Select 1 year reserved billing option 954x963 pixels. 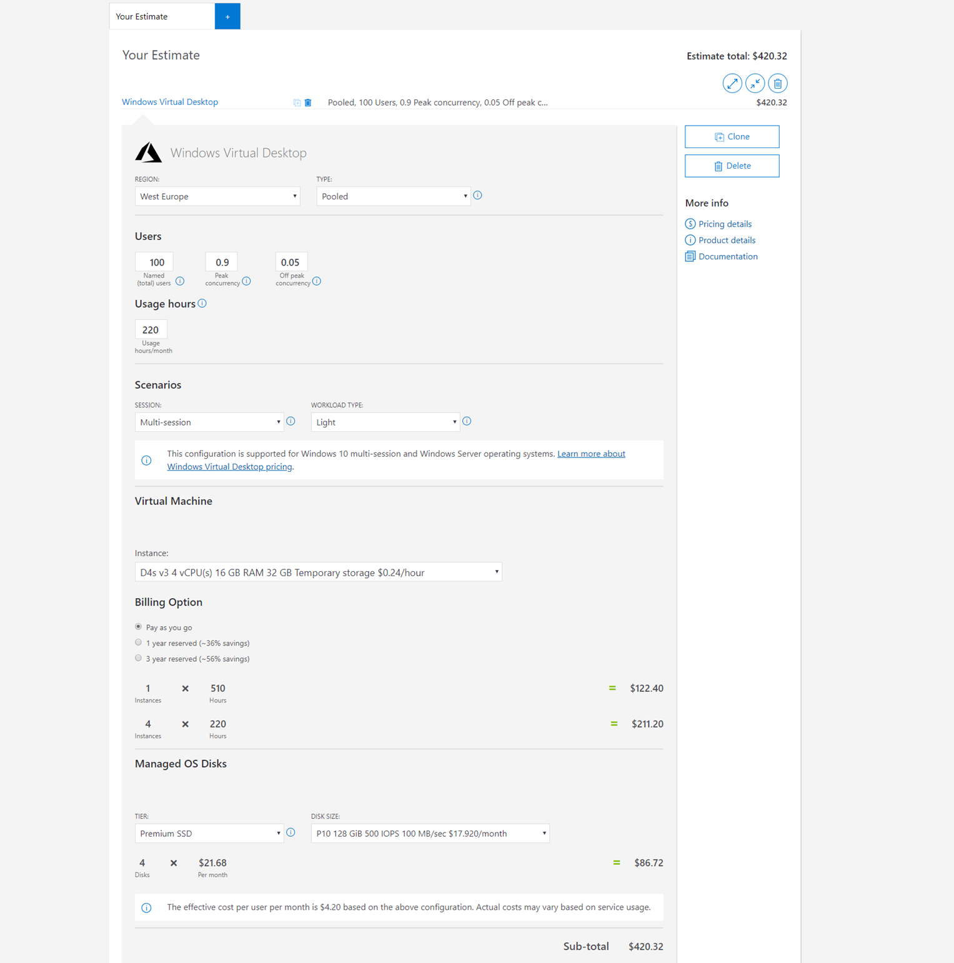[x=139, y=642]
